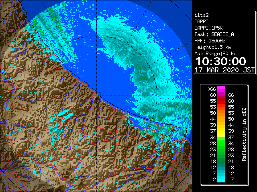Image resolution: width=257 pixels, height=192 pixels.
Task: Select the orange 50–53 dBZ color band
Action: tap(221, 113)
